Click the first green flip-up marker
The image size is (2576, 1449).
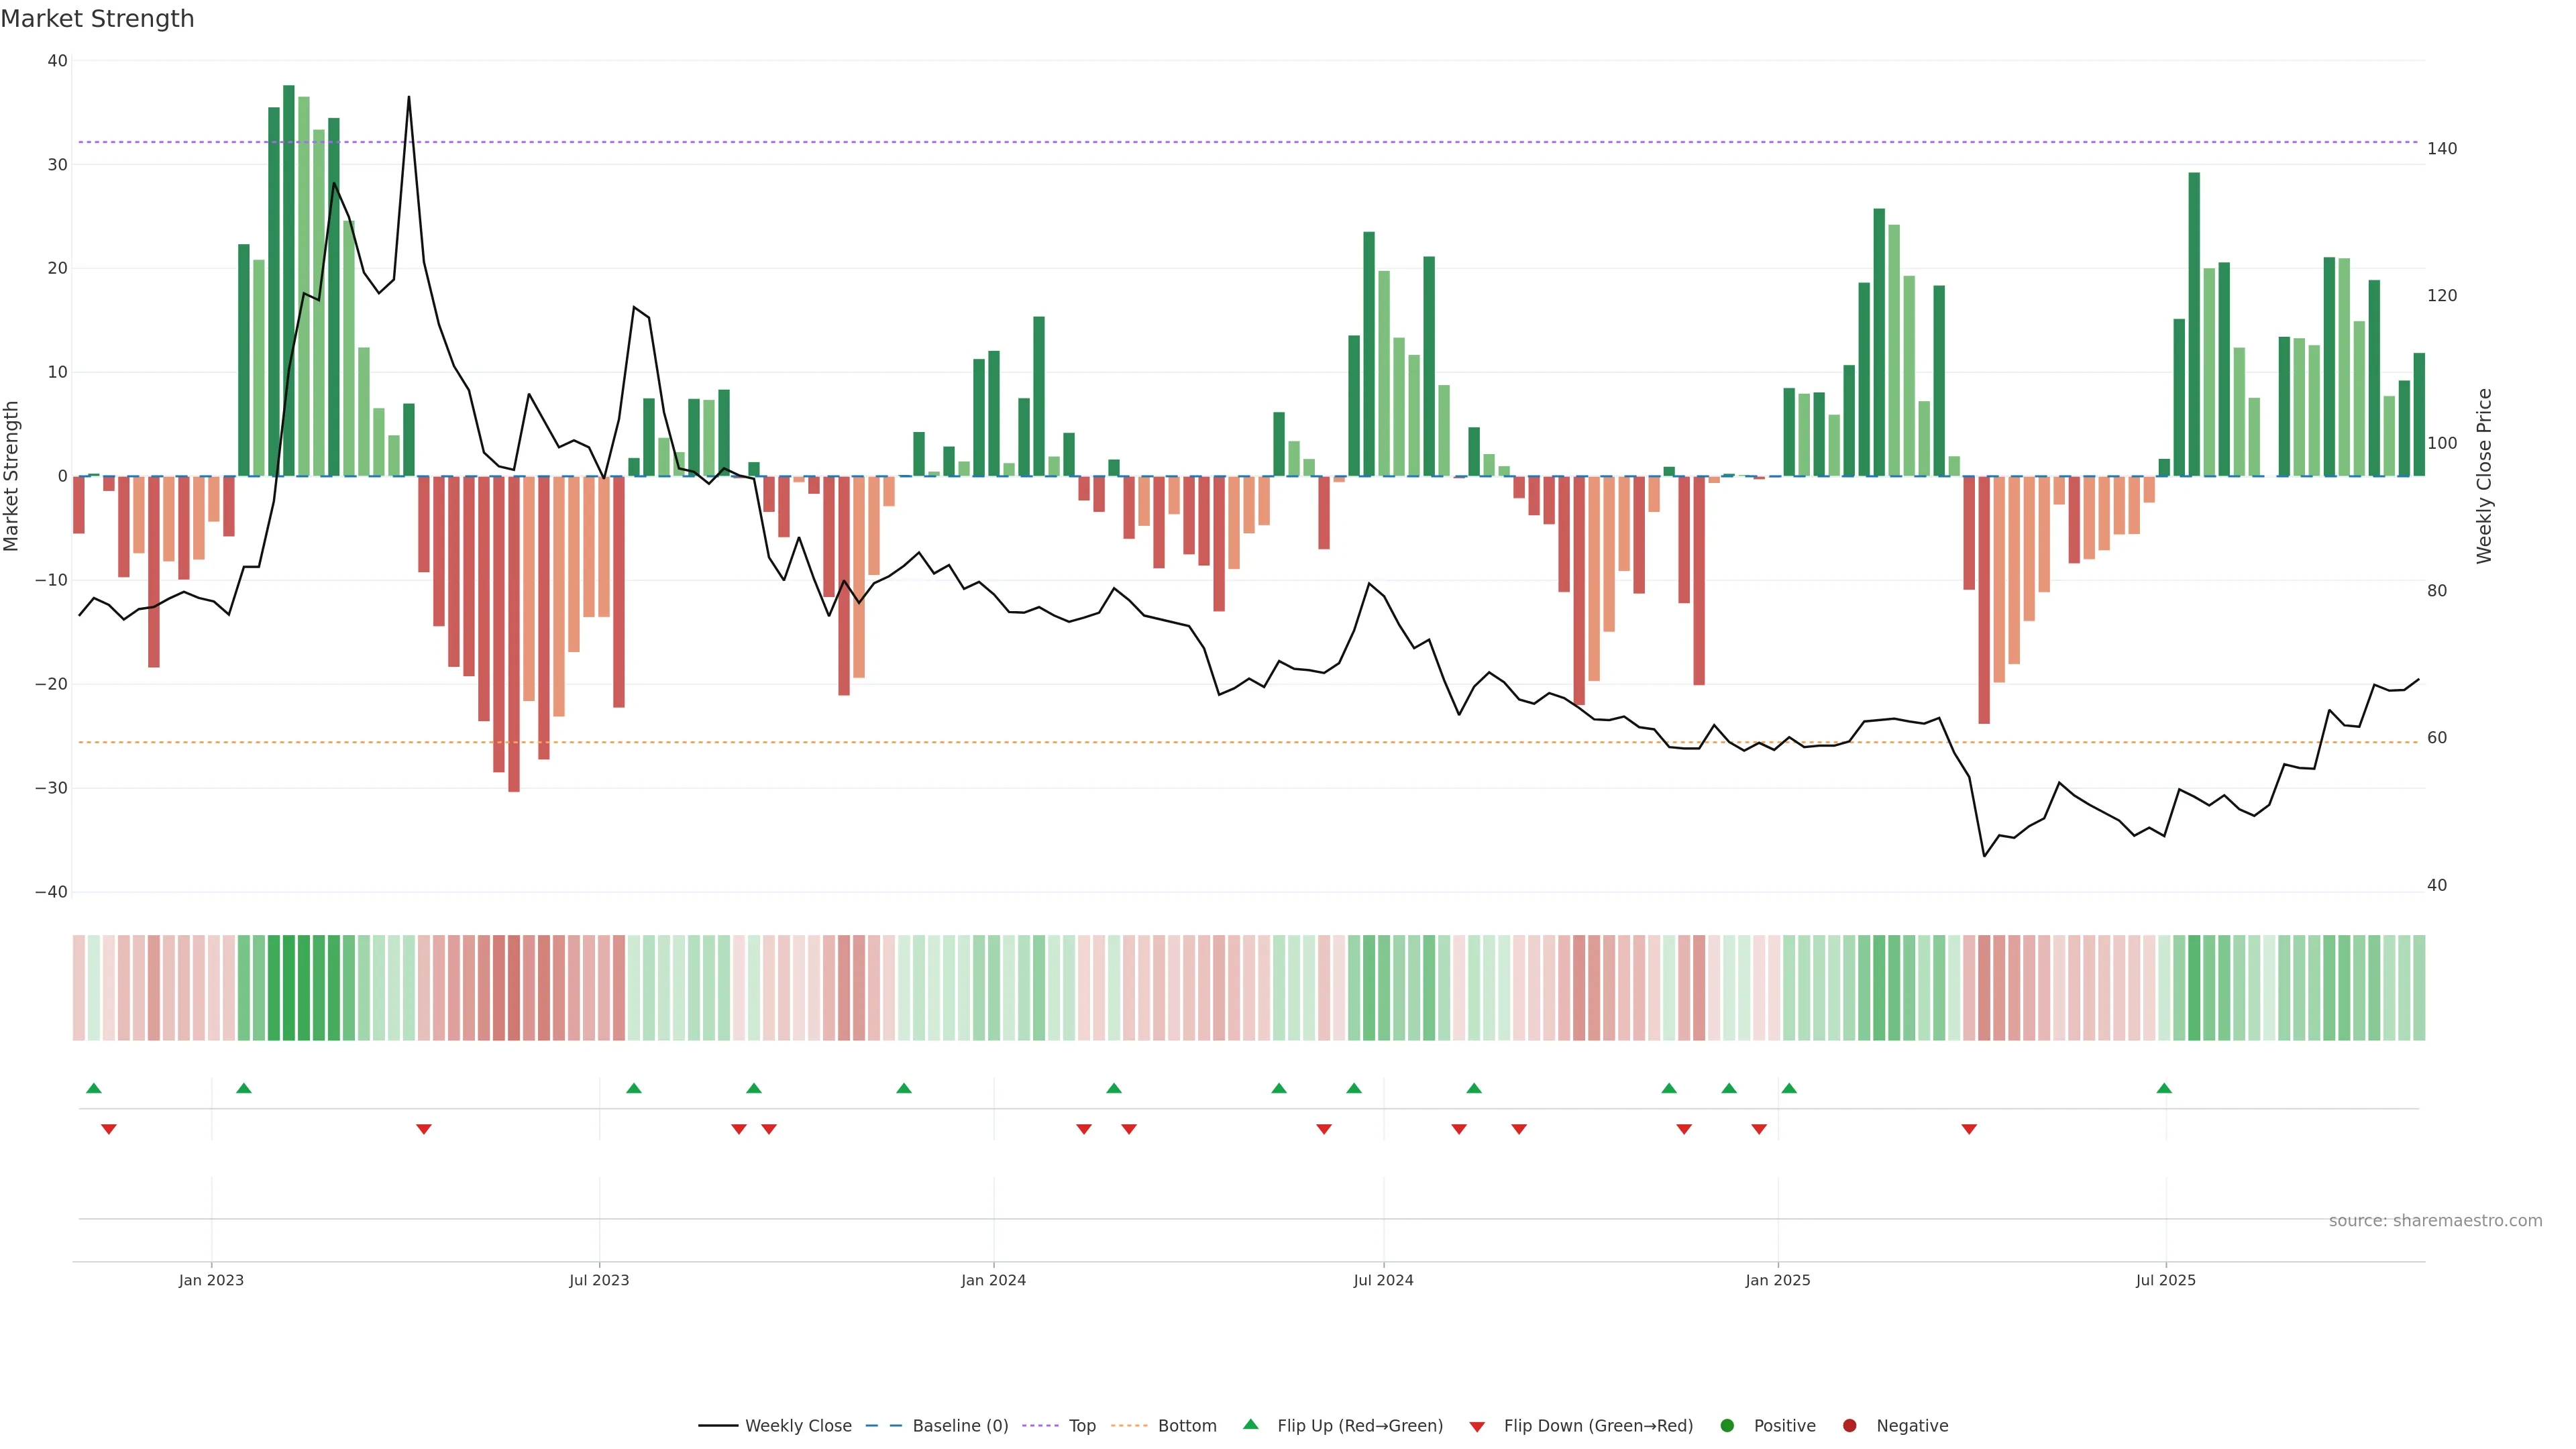(94, 1088)
